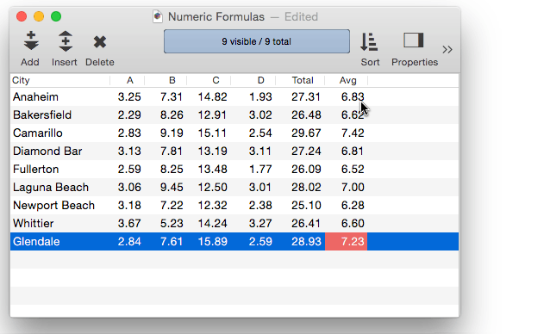
Task: Expand the toolbar overflow chevrons
Action: [x=447, y=50]
